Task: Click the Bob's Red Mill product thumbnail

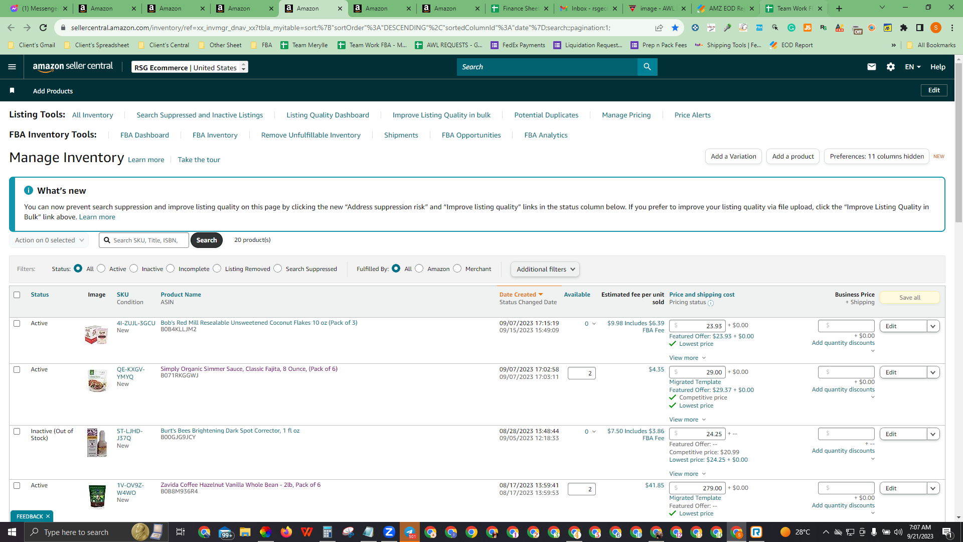Action: [96, 334]
